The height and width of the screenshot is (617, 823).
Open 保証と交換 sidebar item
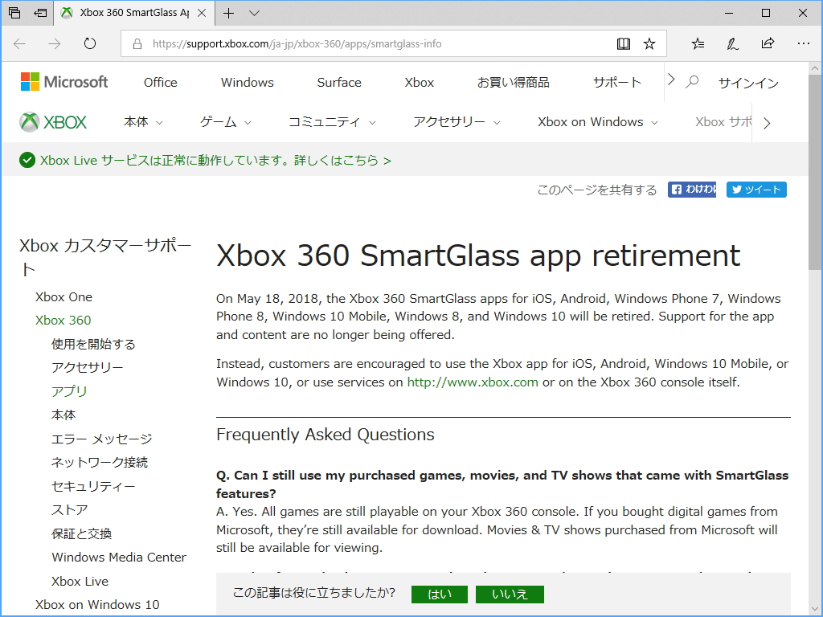pos(81,533)
